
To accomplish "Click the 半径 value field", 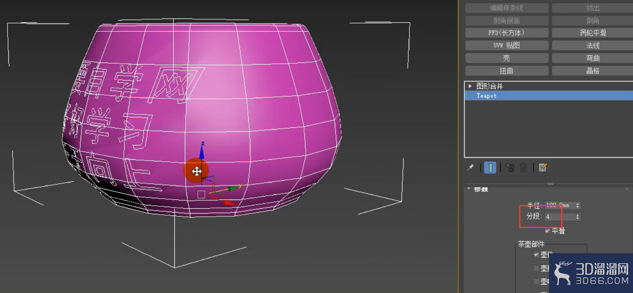I will [x=559, y=205].
